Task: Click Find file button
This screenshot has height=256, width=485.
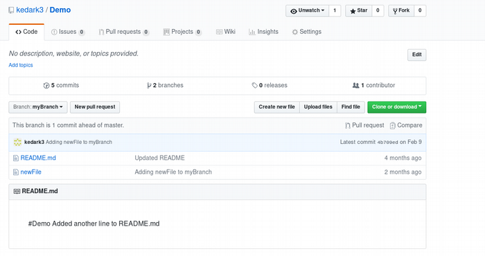Action: pos(351,107)
